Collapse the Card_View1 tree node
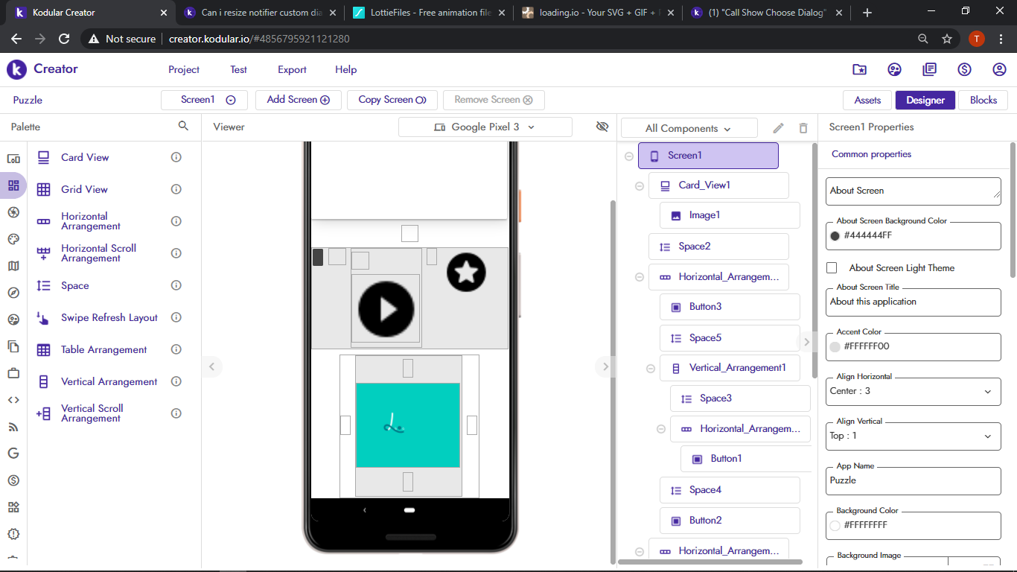The width and height of the screenshot is (1017, 572). tap(639, 185)
